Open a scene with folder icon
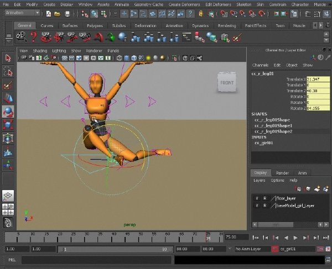The height and width of the screenshot is (269, 332). [x=57, y=14]
